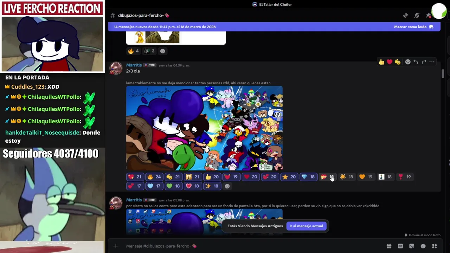Open pinned messages in channel header
This screenshot has width=450, height=253.
428,15
